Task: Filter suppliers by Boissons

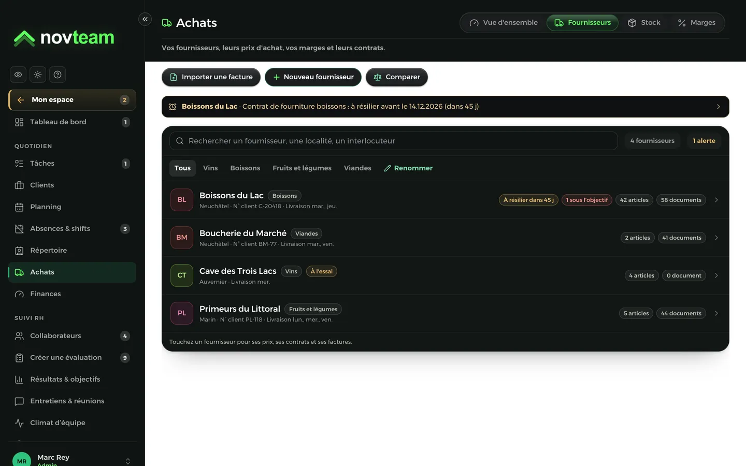Action: pos(245,168)
